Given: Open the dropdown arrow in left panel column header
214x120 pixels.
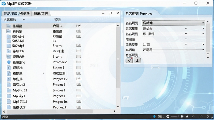Looking at the screenshot, I should [24, 20].
